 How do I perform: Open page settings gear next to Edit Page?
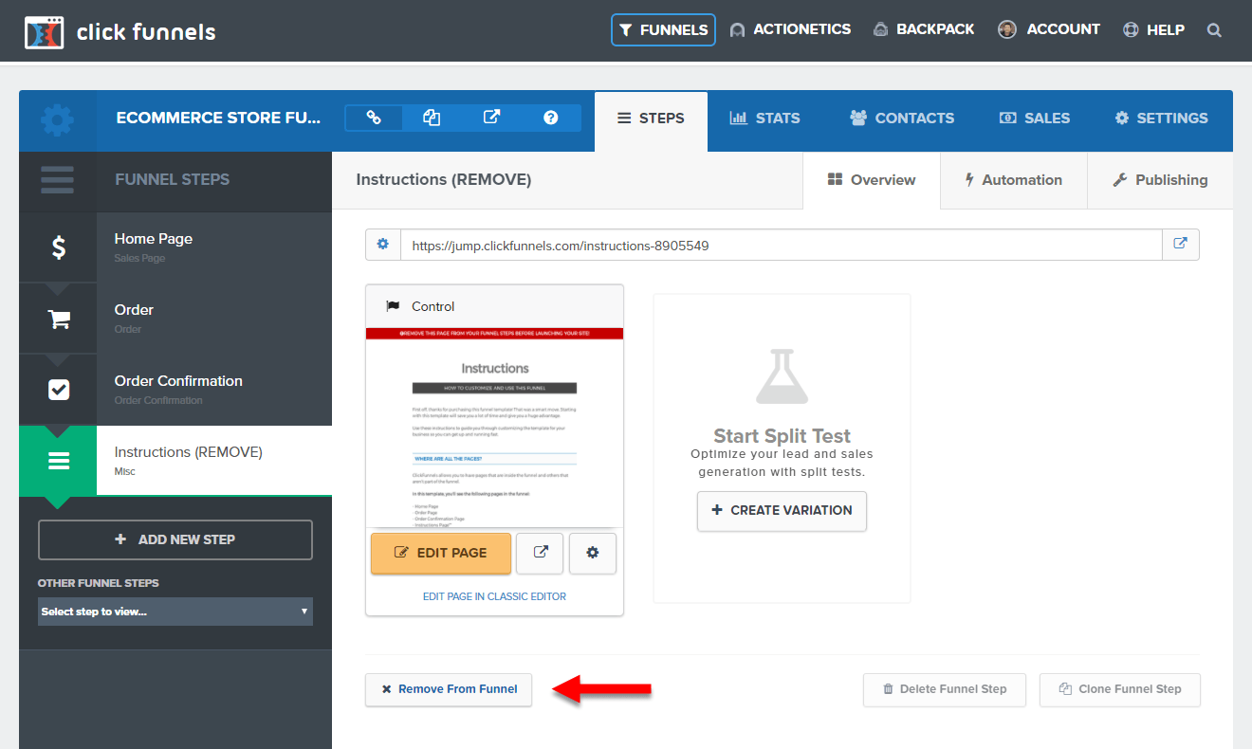[593, 553]
